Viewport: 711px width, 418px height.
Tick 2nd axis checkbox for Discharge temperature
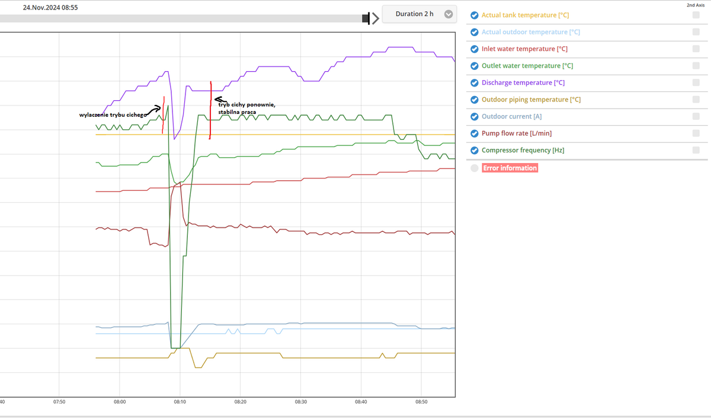696,83
